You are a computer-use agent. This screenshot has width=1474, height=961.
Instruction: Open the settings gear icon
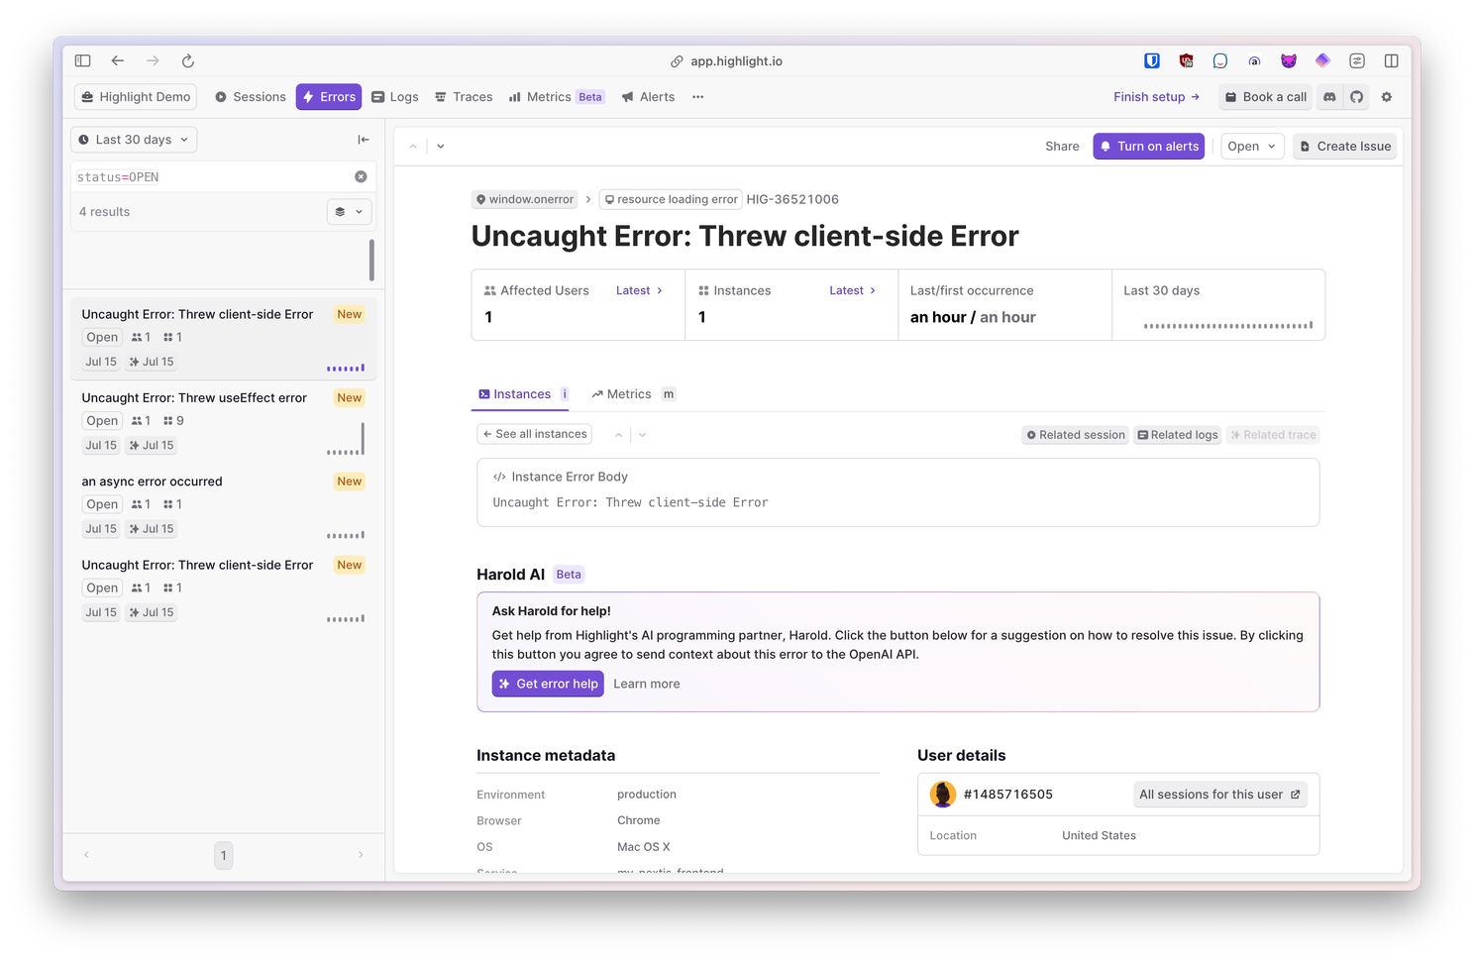click(x=1387, y=97)
